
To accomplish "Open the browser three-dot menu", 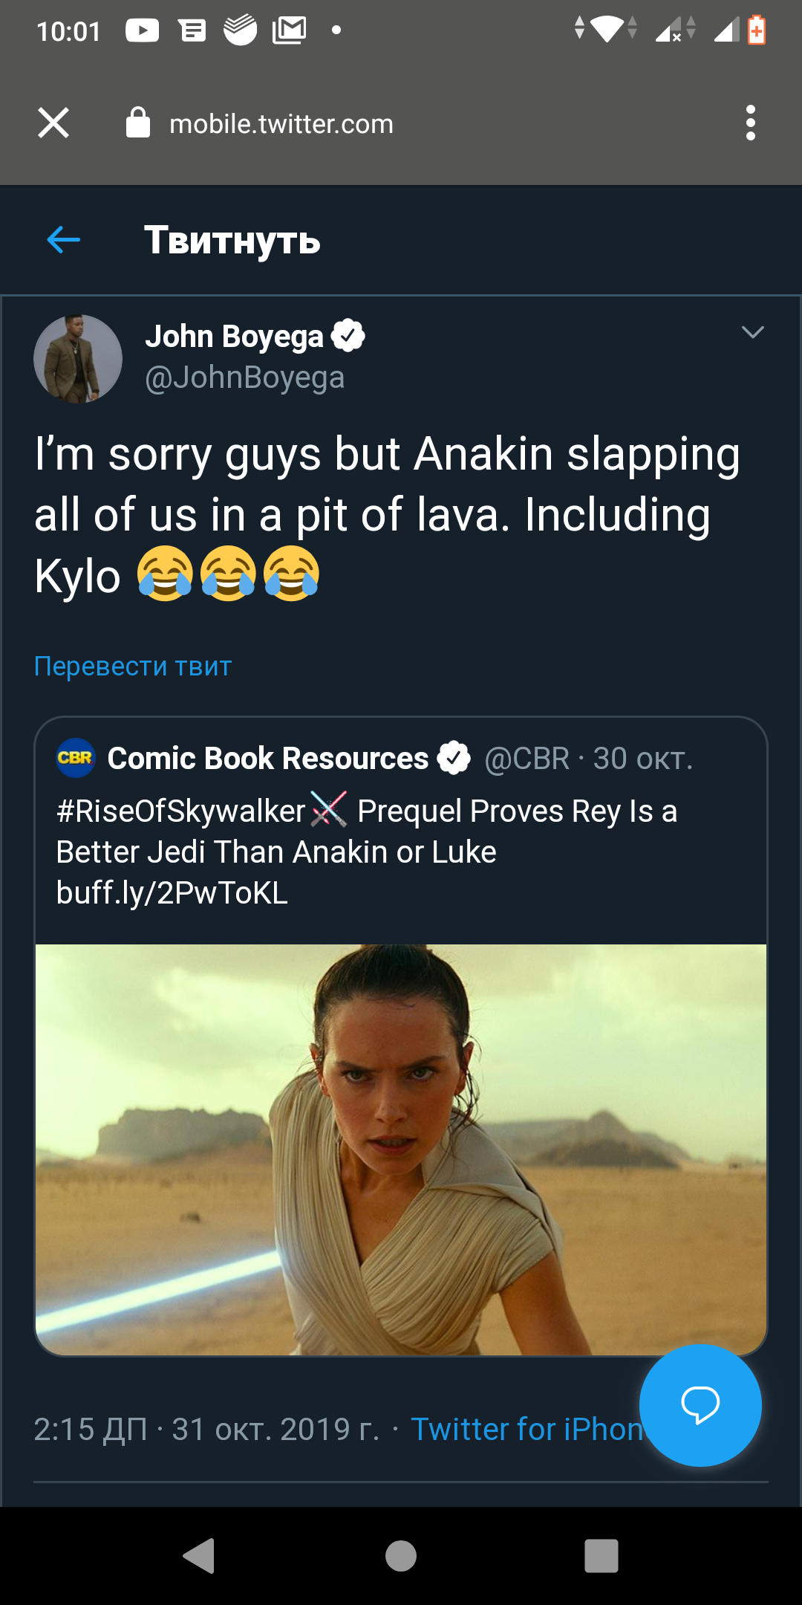I will 751,123.
